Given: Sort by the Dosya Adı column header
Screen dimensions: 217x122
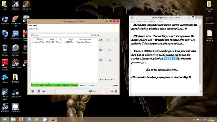Looking at the screenshot, I should (38, 40).
